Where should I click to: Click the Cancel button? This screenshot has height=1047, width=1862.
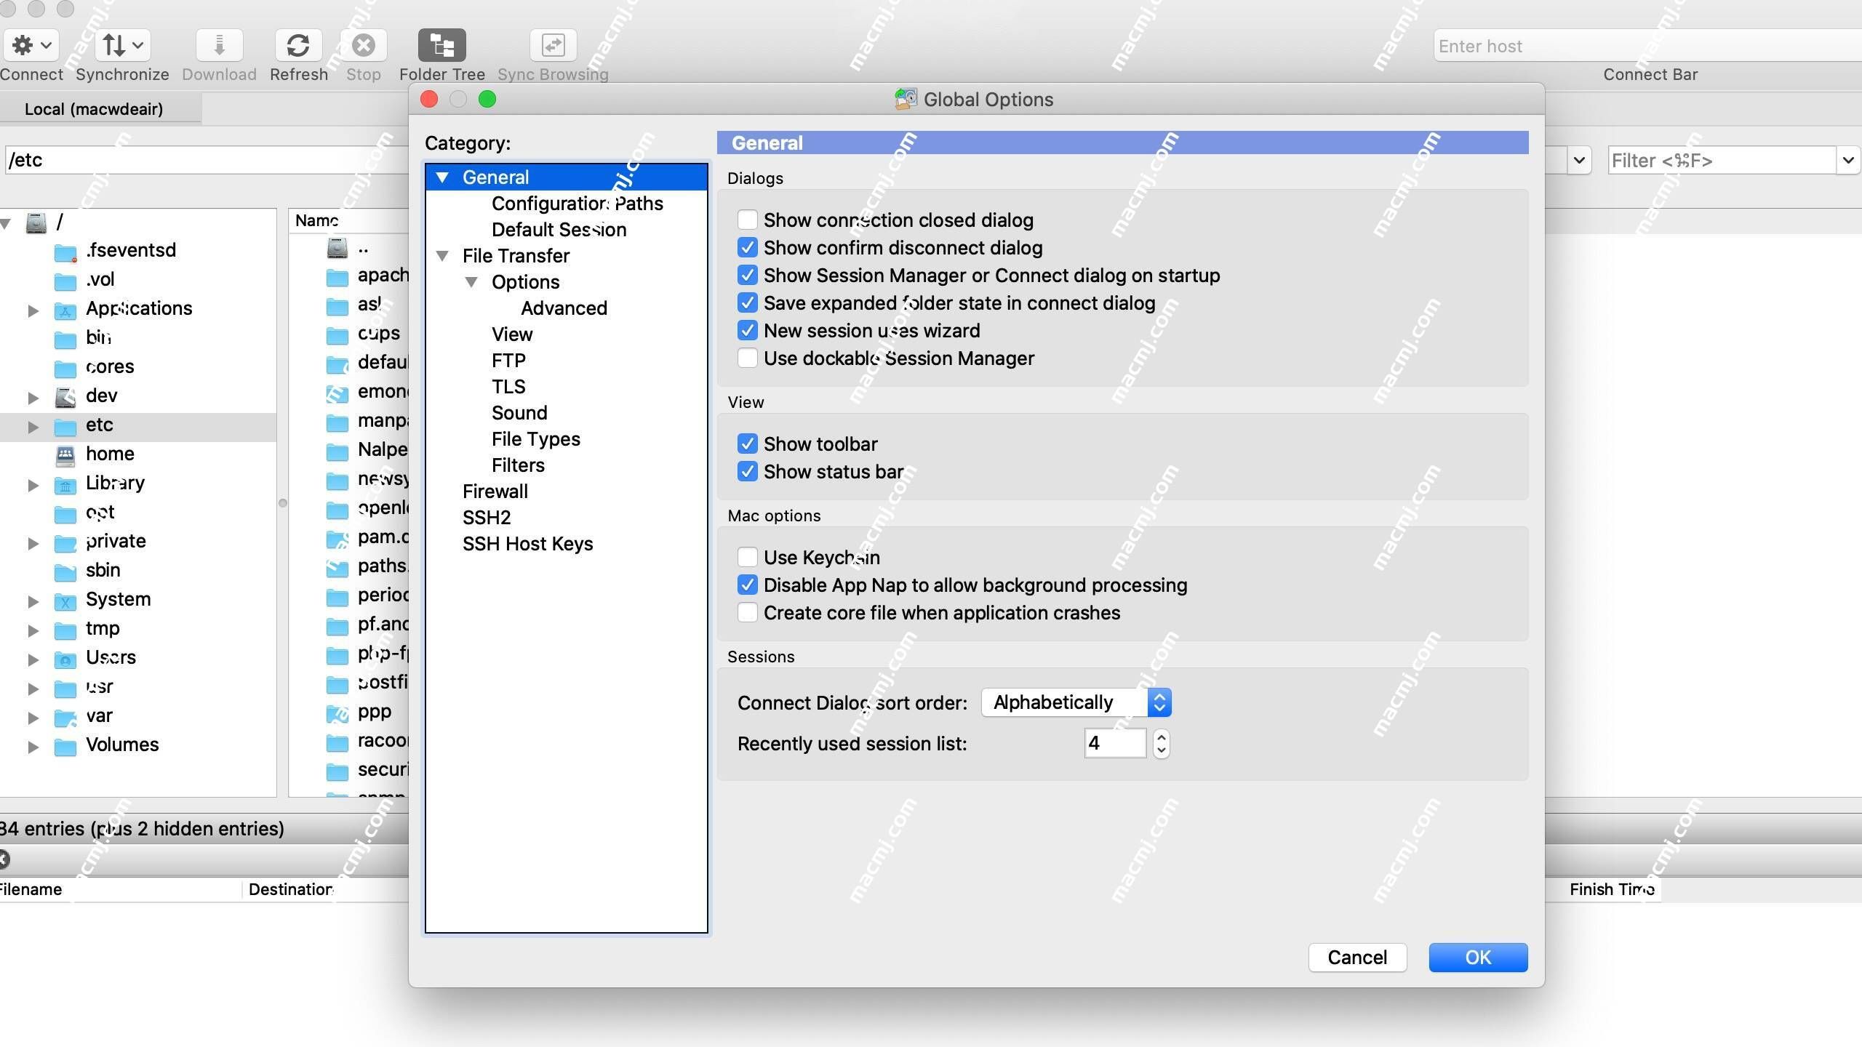tap(1357, 957)
